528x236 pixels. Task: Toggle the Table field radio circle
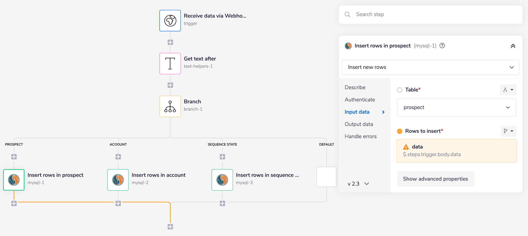click(x=400, y=90)
